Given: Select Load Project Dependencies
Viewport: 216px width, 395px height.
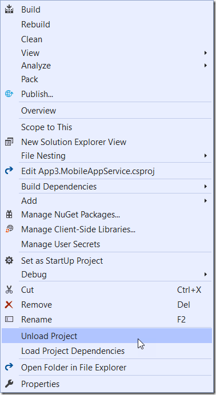Looking at the screenshot, I should (107, 351).
